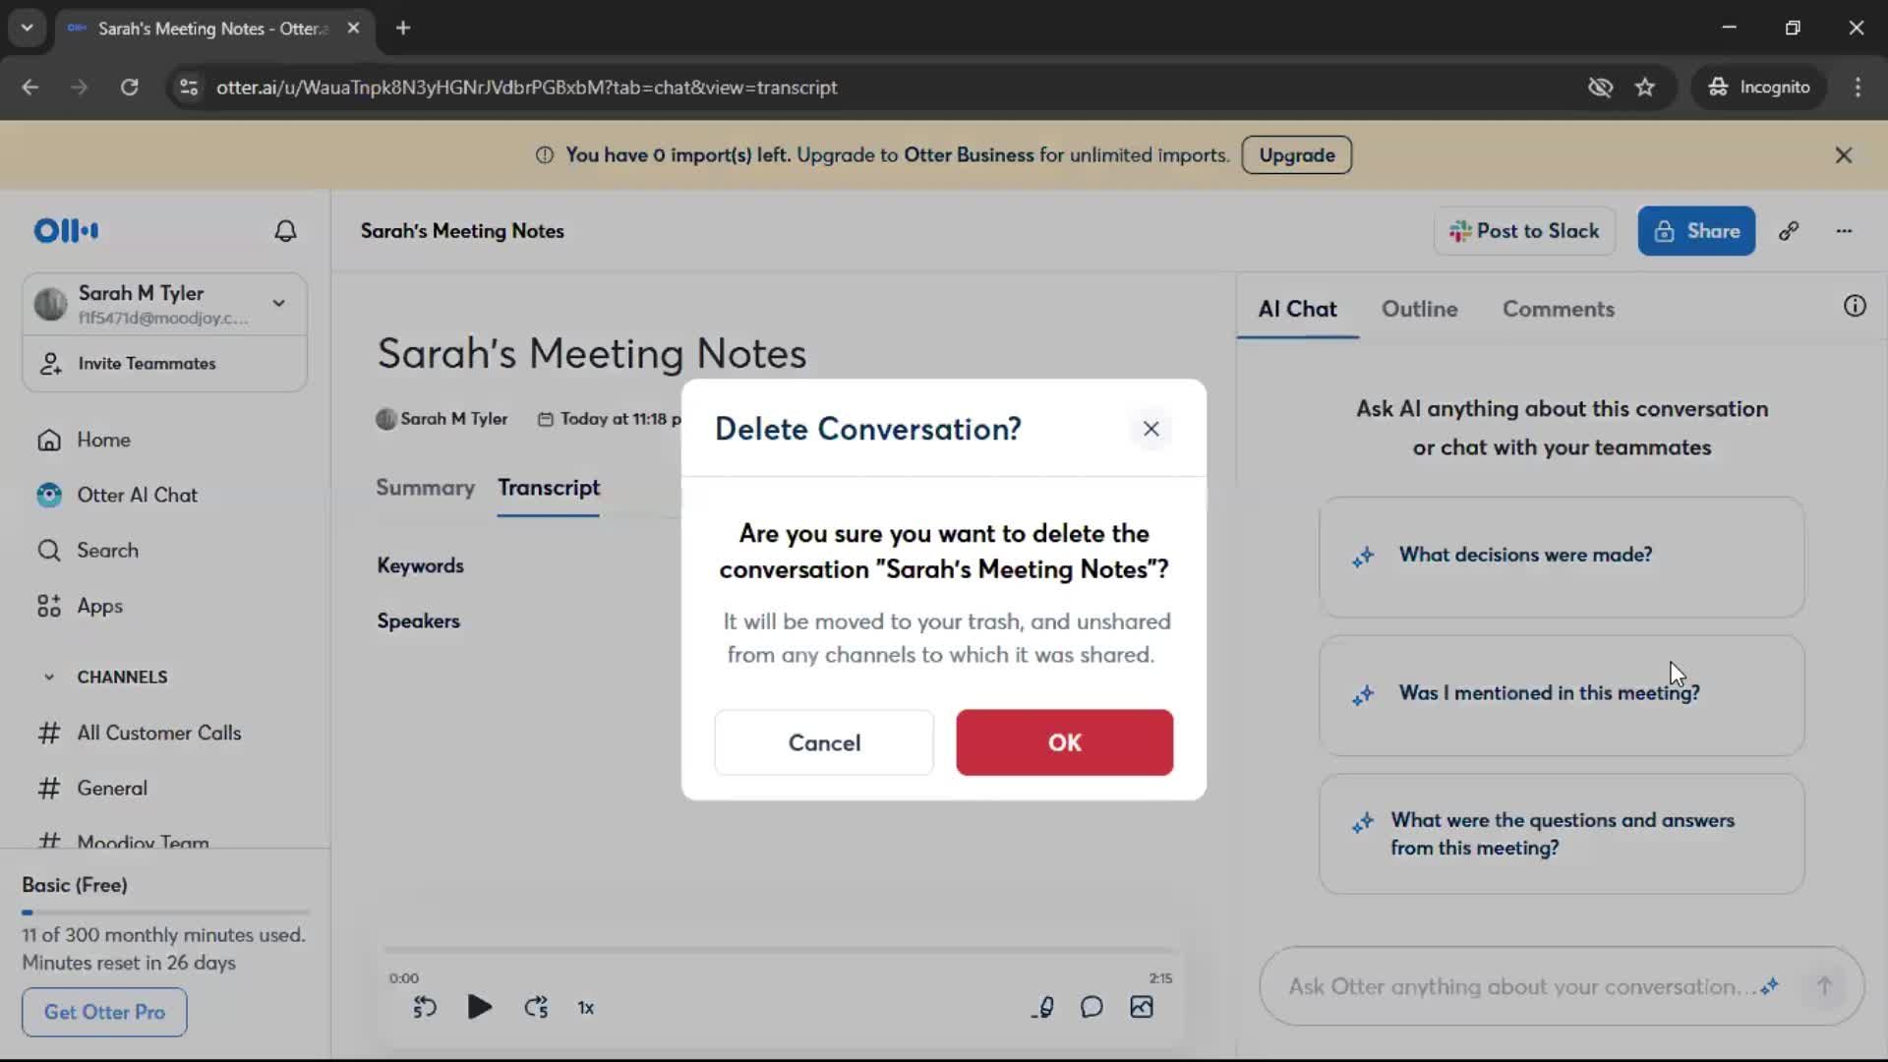
Task: Click the third-party cookies eye icon
Action: click(1600, 87)
